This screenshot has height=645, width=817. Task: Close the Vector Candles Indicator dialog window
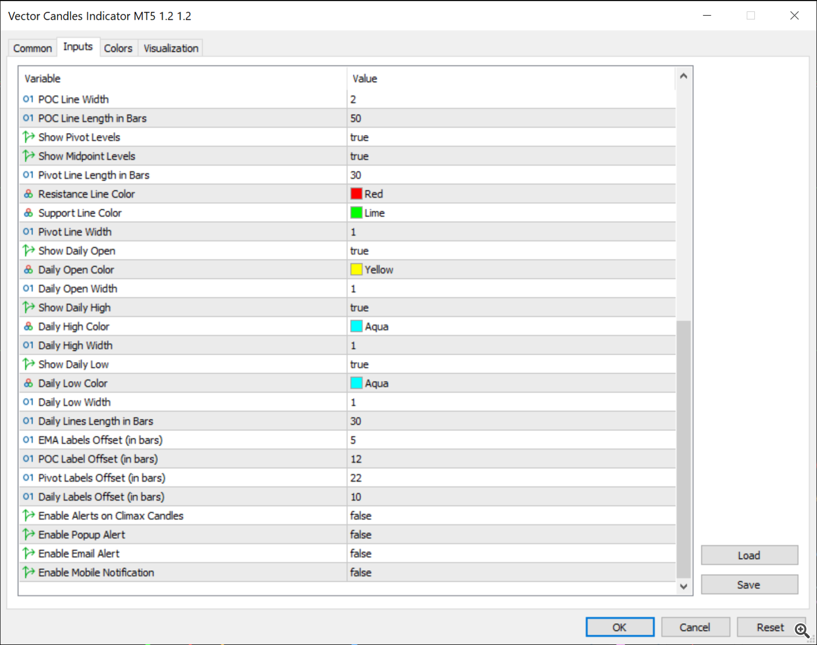(795, 16)
